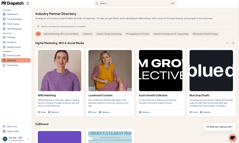239x143 pixels.
Task: Filter by Photographers & Stylists
Action: 137,34
